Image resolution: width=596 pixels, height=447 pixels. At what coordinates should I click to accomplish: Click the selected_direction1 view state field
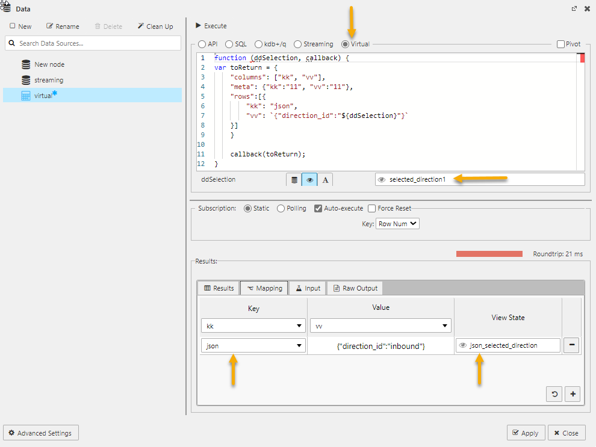pos(480,179)
